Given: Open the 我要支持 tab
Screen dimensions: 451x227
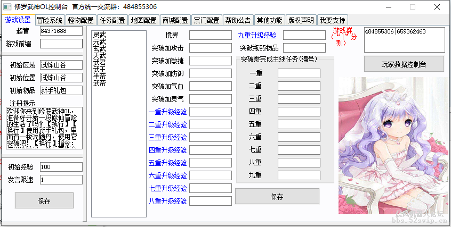Looking at the screenshot, I should 332,20.
